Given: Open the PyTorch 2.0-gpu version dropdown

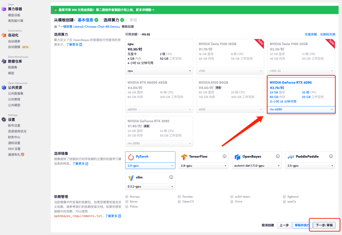Looking at the screenshot, I should [x=150, y=166].
